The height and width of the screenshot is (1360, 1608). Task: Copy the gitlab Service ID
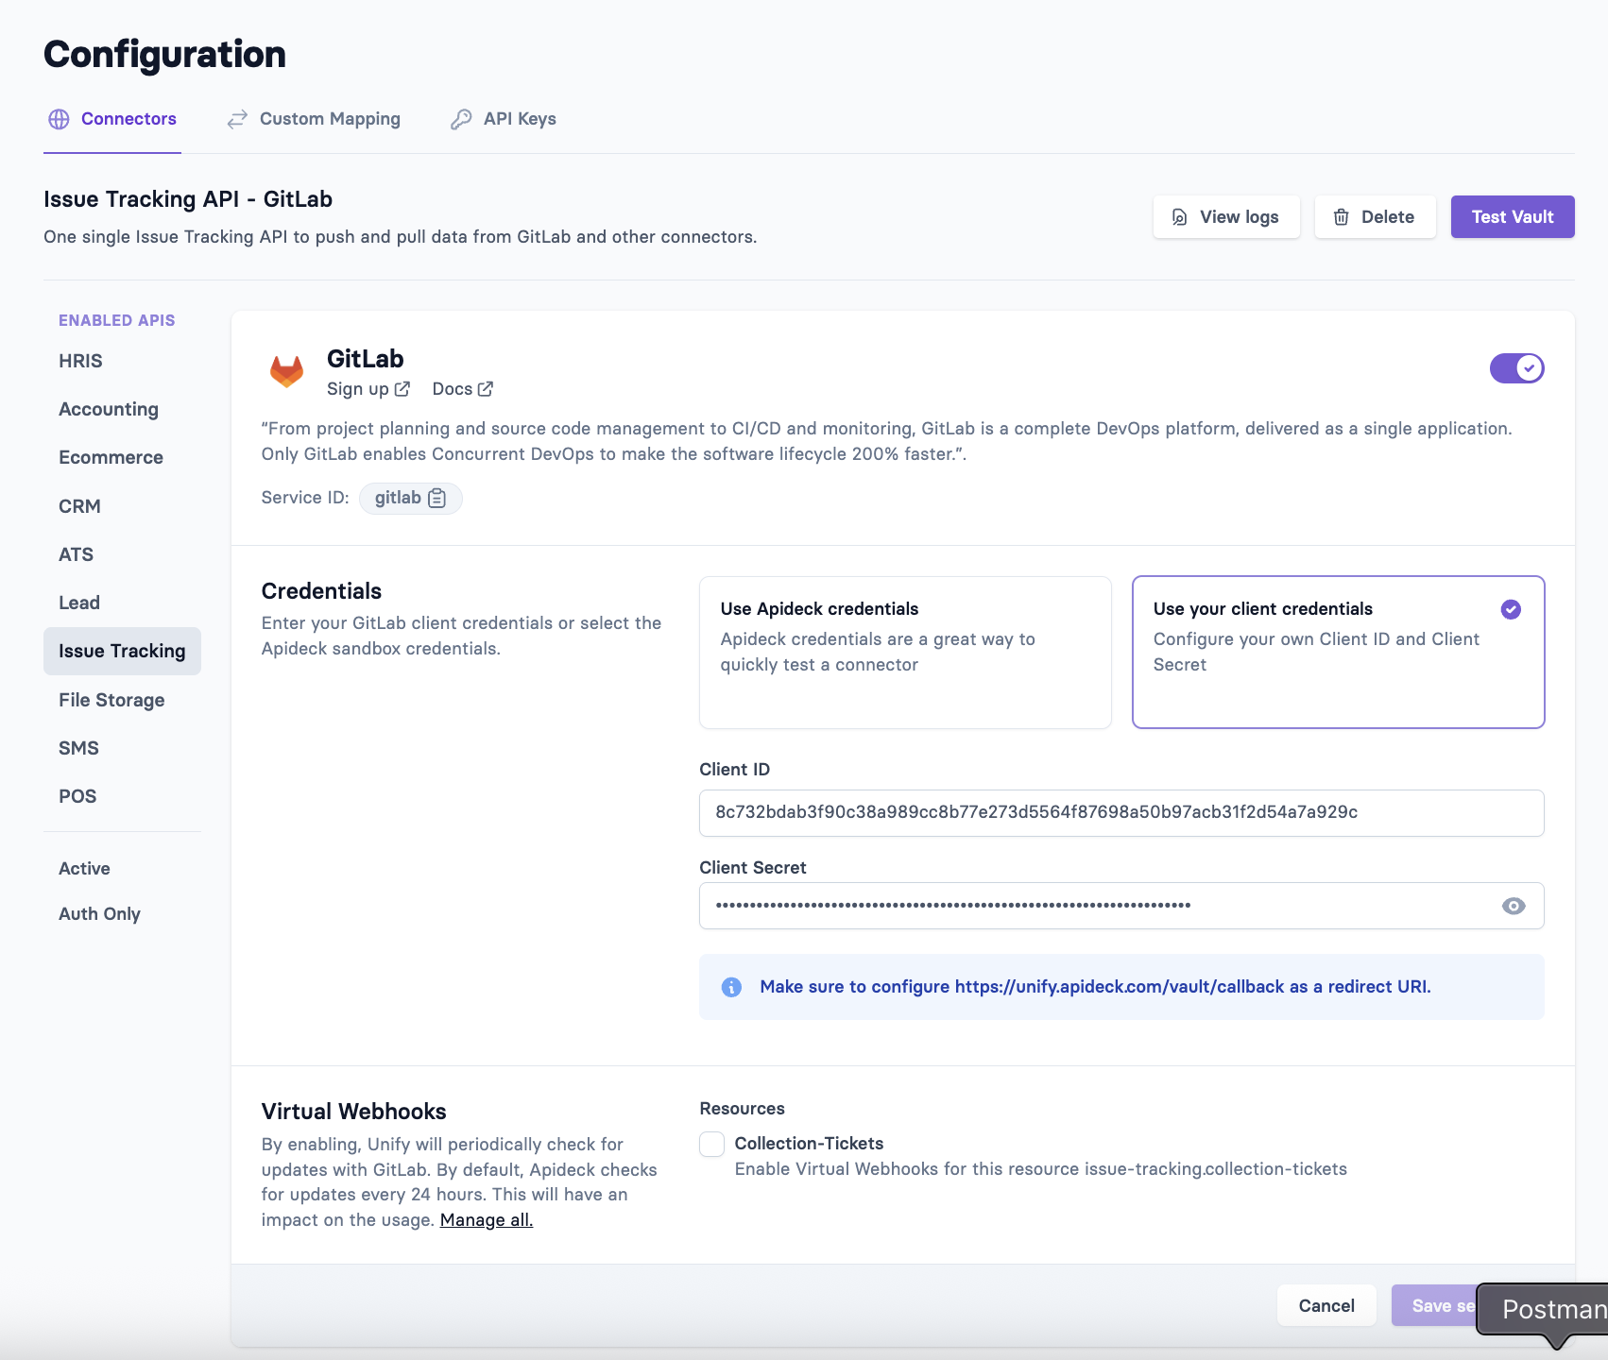click(x=436, y=498)
